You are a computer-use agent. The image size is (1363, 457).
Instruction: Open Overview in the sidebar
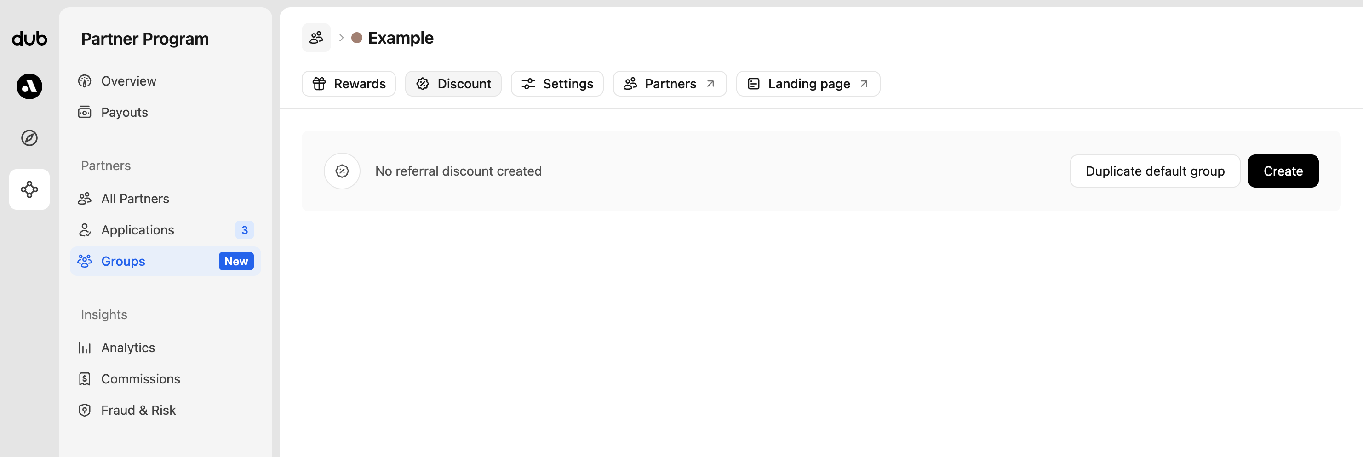click(x=165, y=81)
